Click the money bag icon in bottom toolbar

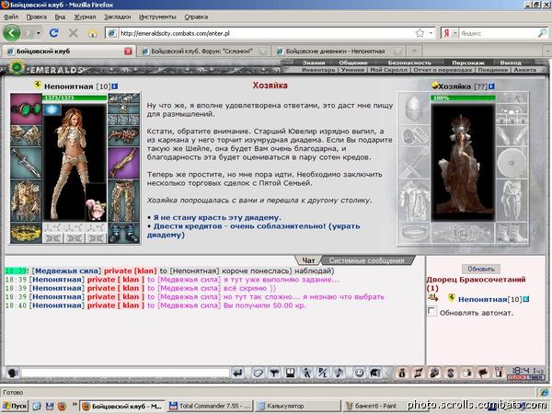point(402,373)
